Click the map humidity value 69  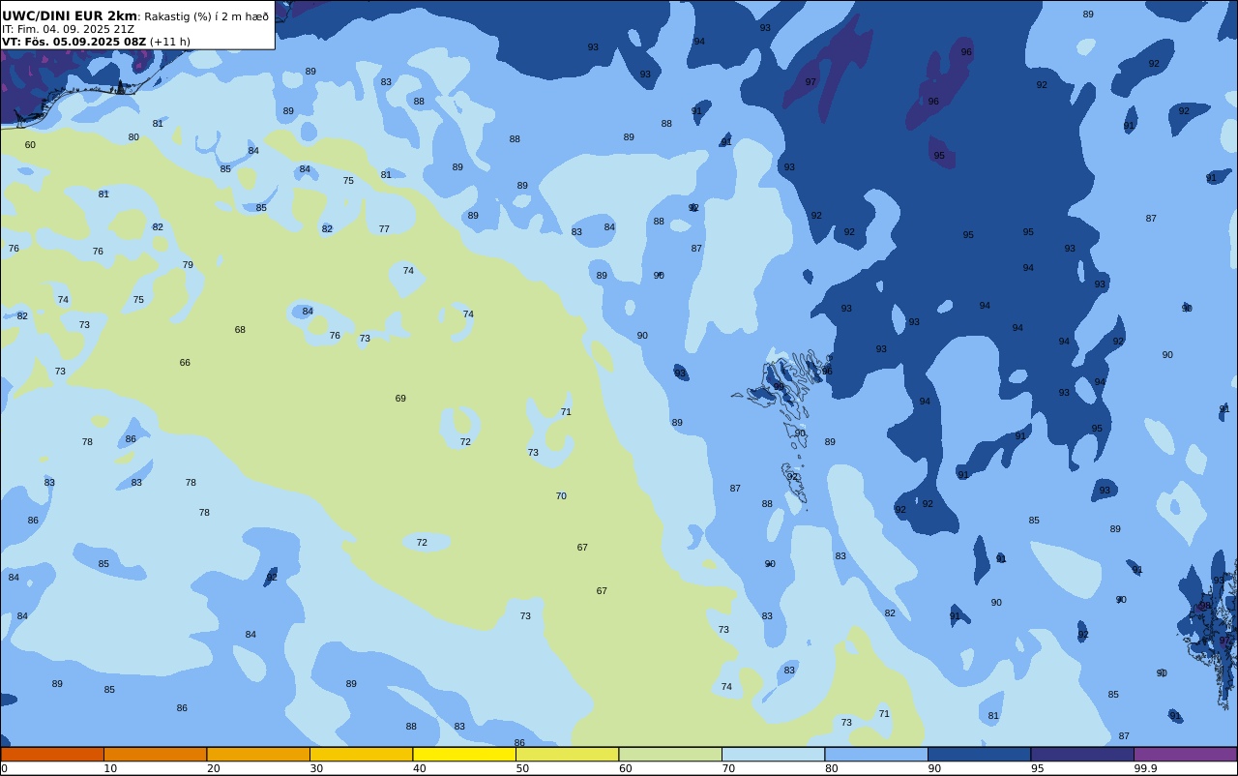coord(400,399)
